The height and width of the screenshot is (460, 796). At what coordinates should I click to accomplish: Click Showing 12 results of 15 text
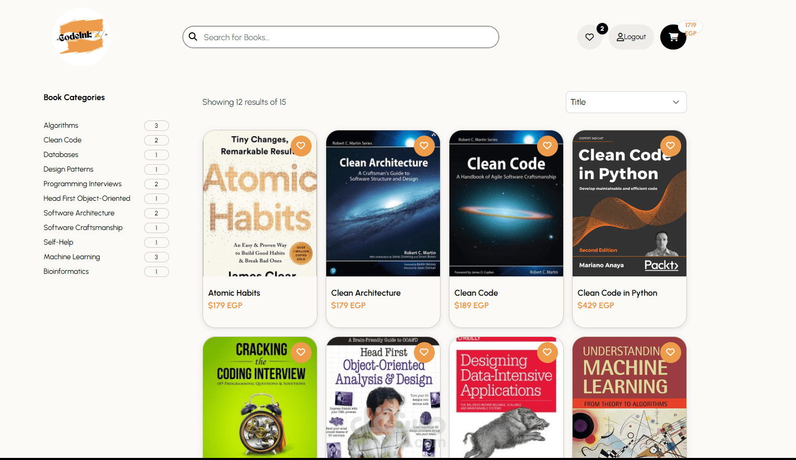click(244, 102)
